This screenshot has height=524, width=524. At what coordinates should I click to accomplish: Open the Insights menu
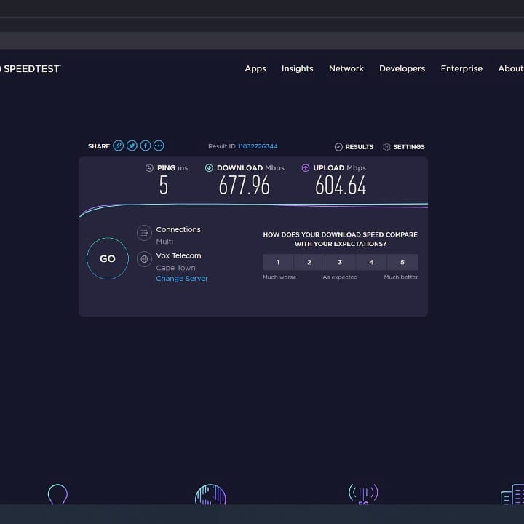click(x=298, y=68)
